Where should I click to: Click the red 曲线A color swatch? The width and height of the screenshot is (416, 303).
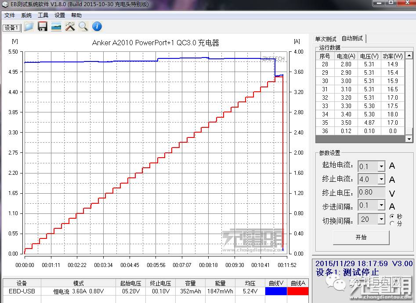point(298,291)
